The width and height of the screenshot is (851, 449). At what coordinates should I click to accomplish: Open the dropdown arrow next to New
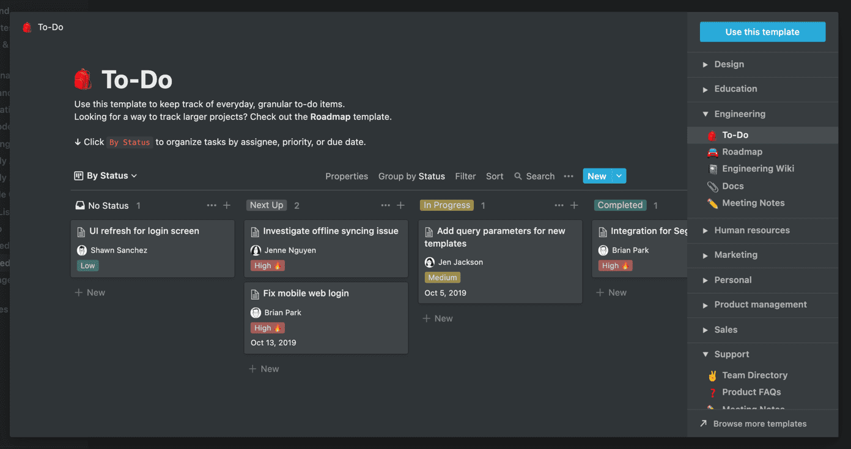click(619, 176)
